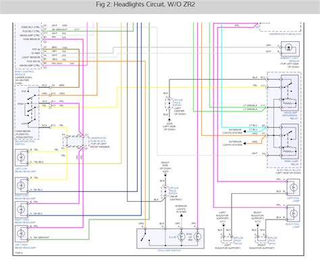This screenshot has height=264, width=320.
Task: Click the 'FOG LAMP SWITCH' caption
Action: [x=169, y=250]
